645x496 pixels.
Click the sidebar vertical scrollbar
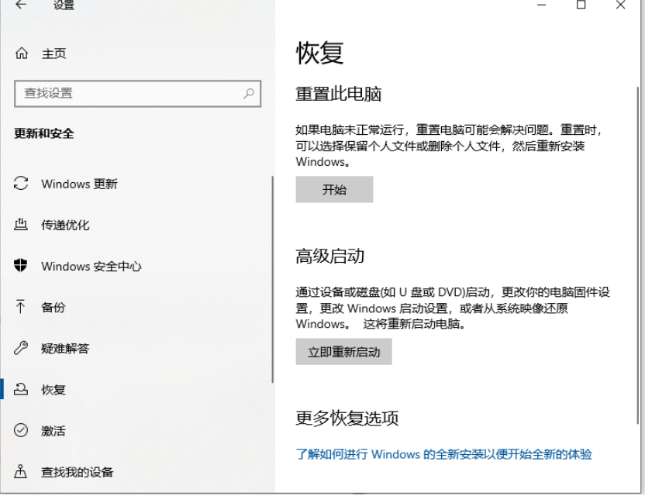(x=272, y=279)
